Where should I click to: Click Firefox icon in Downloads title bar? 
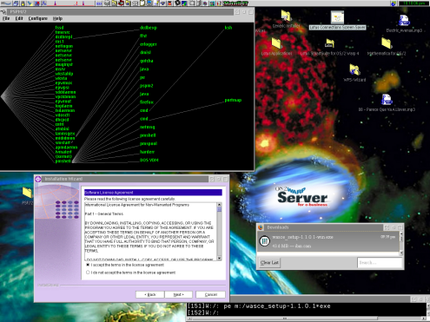[261, 227]
